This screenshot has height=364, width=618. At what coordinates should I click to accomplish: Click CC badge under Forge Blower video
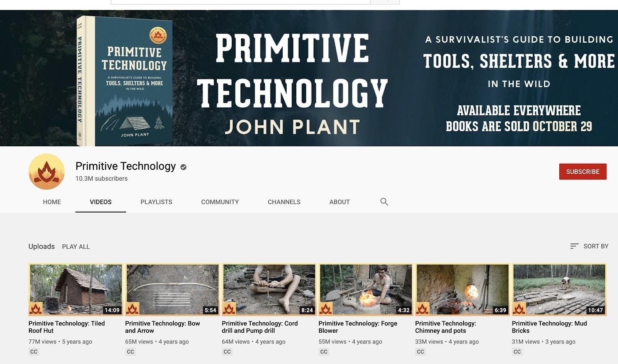[324, 352]
